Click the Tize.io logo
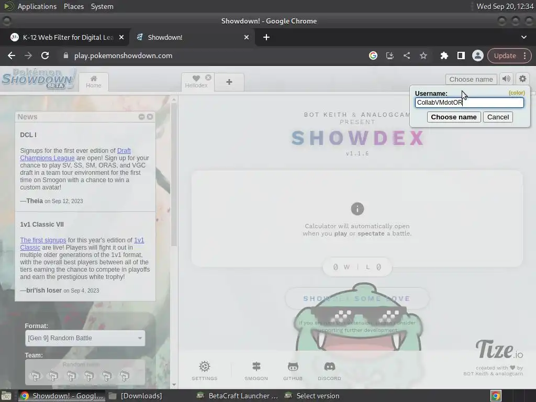Viewport: 536px width, 402px height. [x=499, y=350]
